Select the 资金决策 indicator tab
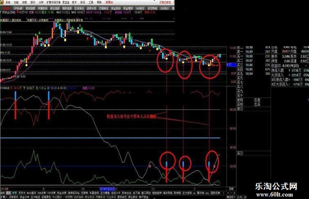 pyautogui.click(x=61, y=193)
